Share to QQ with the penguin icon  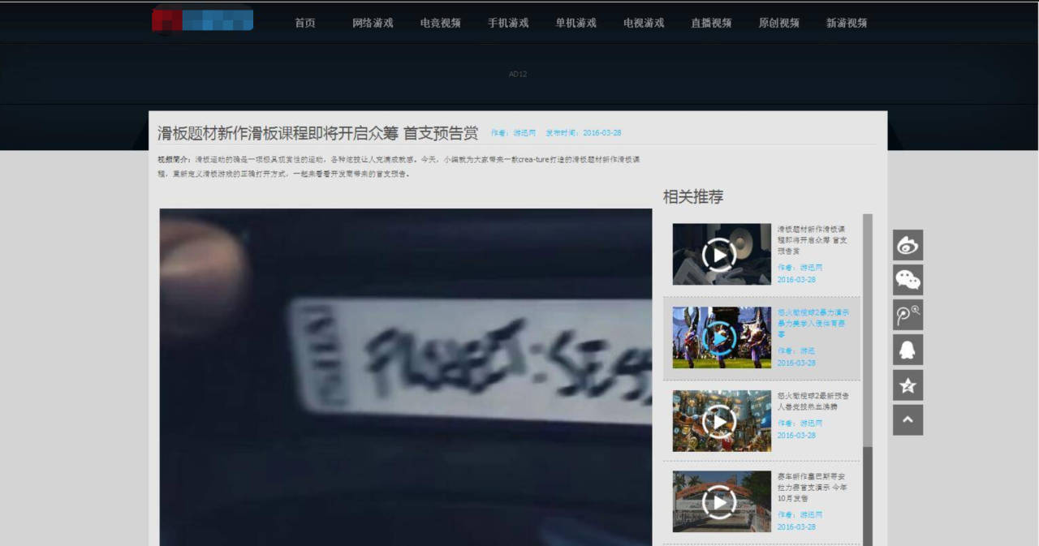click(x=908, y=350)
